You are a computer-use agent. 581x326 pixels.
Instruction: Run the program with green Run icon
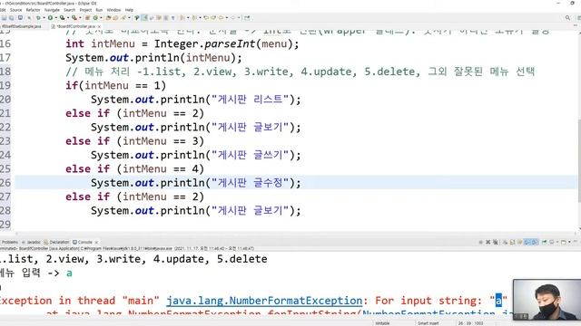50,18
